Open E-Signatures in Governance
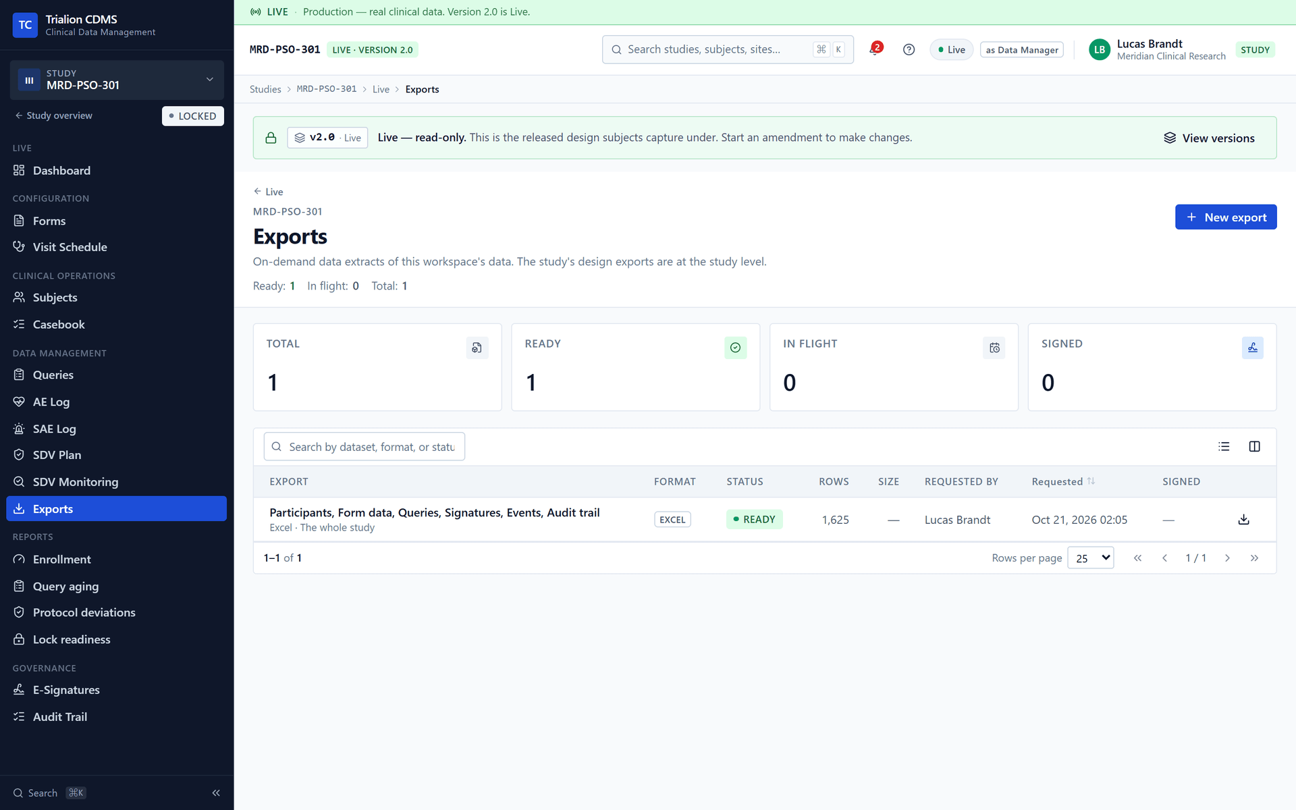The height and width of the screenshot is (810, 1296). coord(116,689)
